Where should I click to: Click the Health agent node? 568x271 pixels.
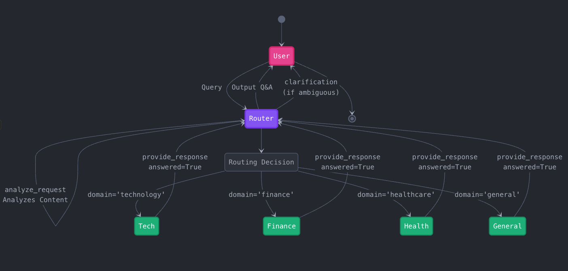416,226
